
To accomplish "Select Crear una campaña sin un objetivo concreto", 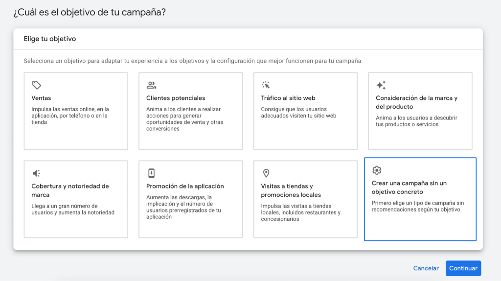I will tap(409, 187).
